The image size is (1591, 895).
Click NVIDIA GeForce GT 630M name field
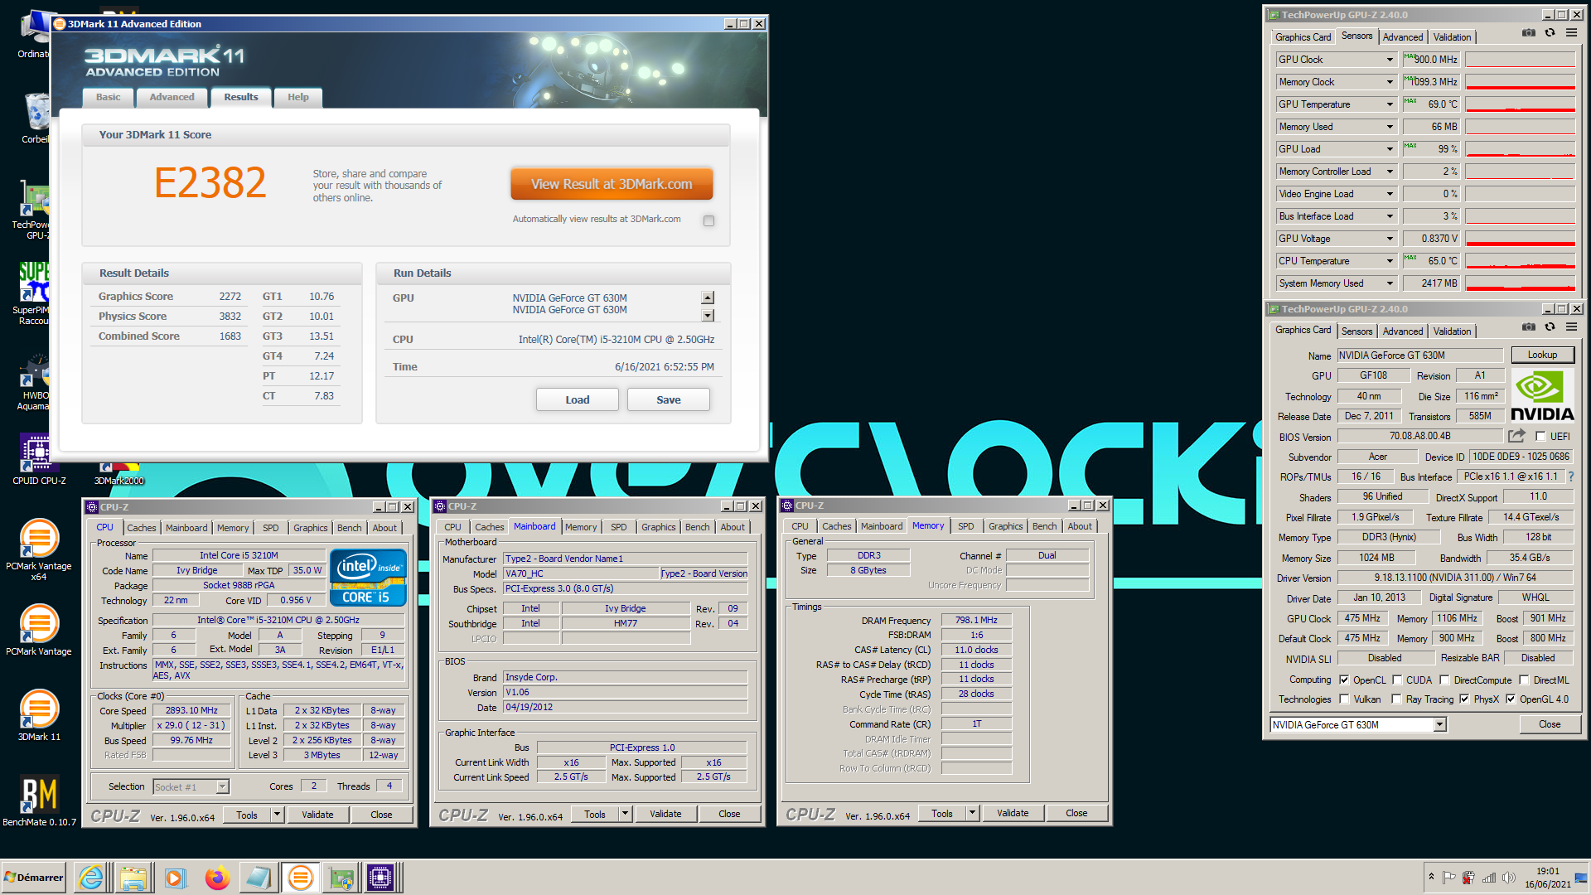[x=1419, y=356]
